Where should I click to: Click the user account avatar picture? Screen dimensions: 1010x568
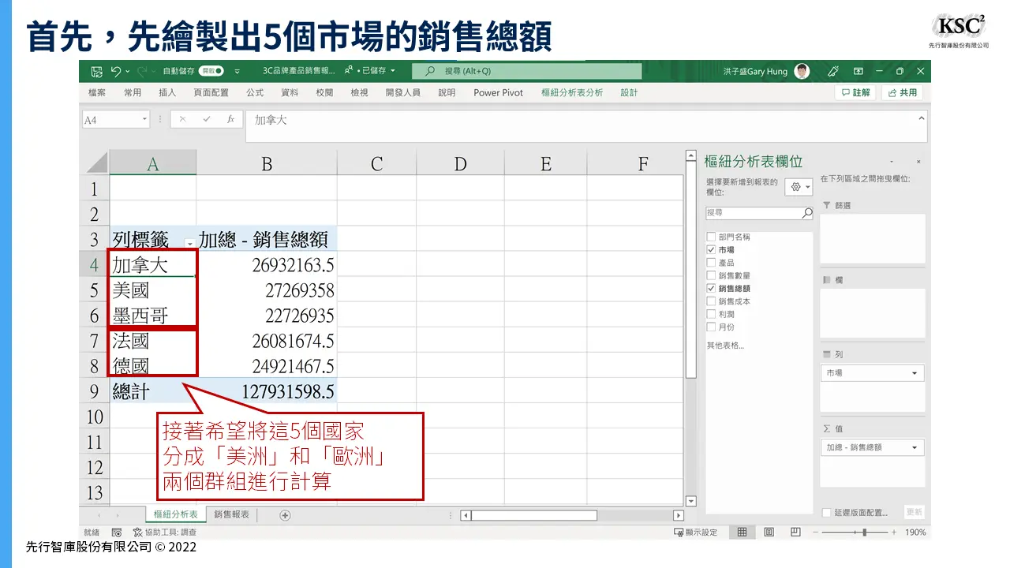(x=802, y=71)
